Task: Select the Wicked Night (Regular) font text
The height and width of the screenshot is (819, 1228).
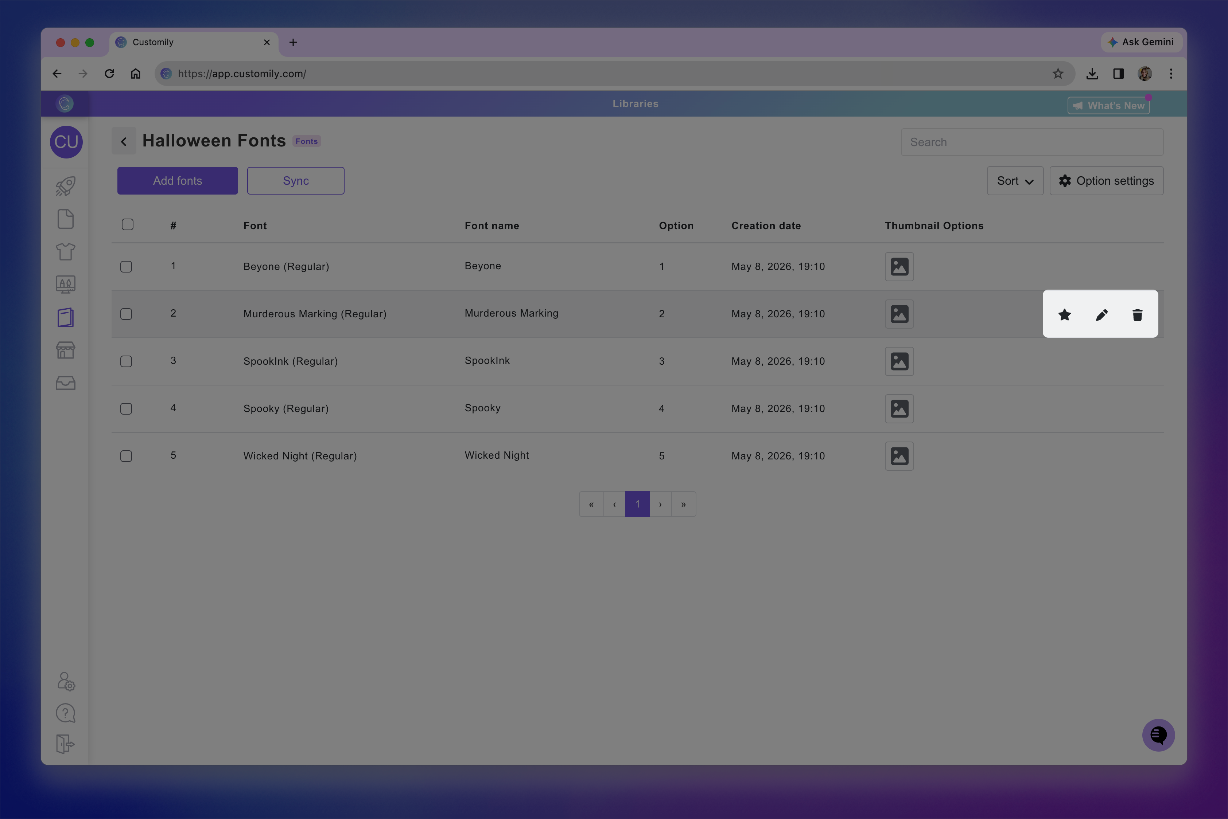Action: pos(300,456)
